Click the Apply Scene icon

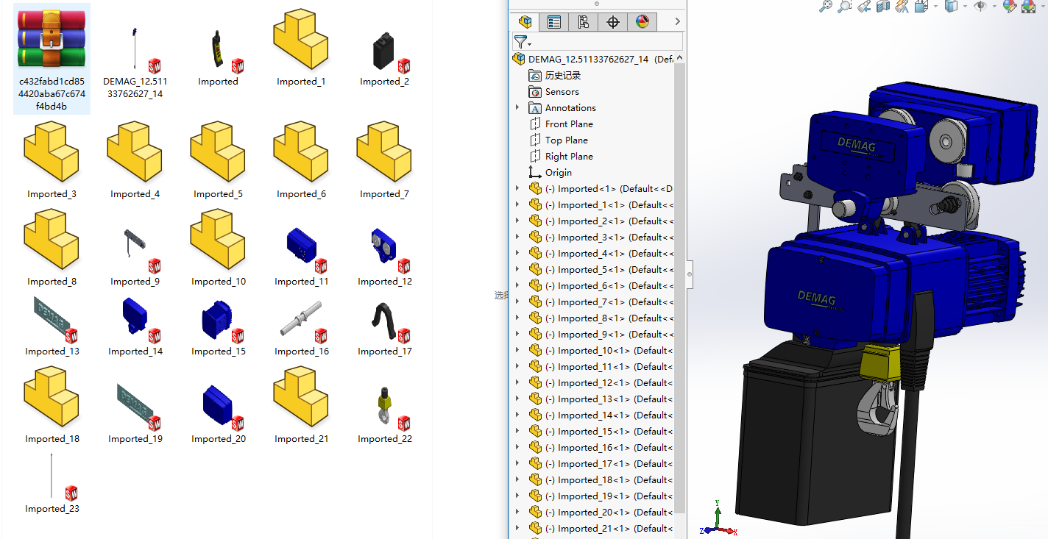tap(1027, 6)
